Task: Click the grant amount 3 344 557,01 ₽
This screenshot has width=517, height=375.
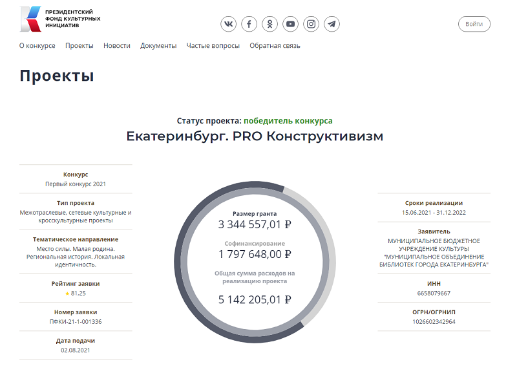Action: 255,225
